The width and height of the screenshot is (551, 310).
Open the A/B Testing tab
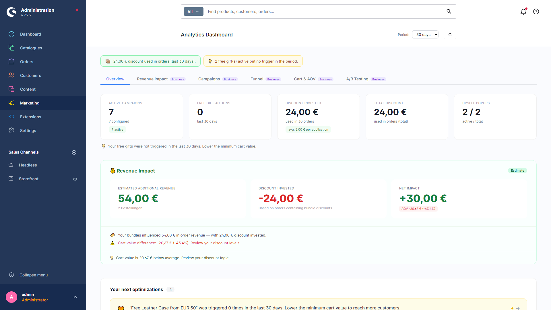(x=366, y=79)
